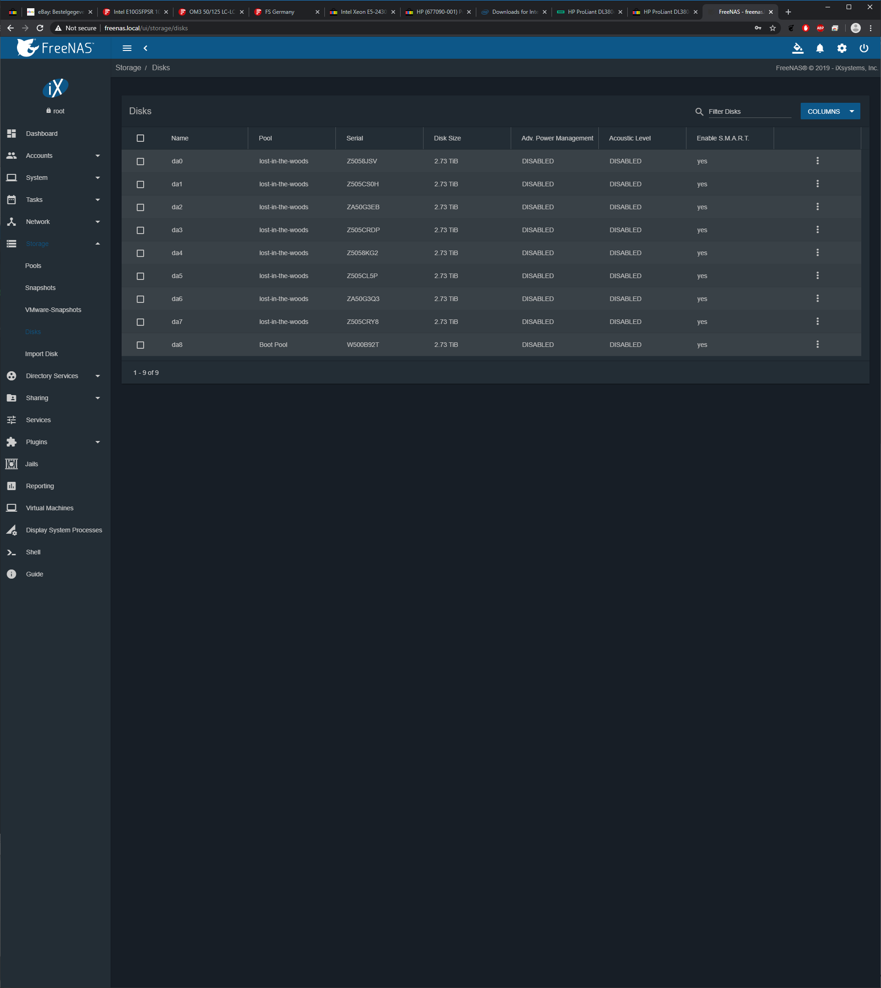Click the Shell prompt icon
The height and width of the screenshot is (988, 881).
point(11,553)
